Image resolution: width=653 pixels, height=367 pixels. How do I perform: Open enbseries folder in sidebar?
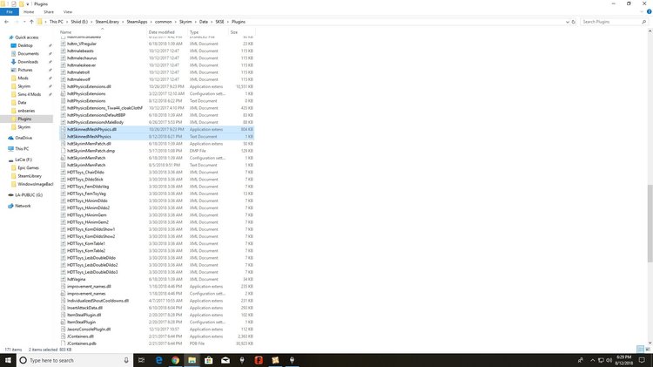point(26,111)
